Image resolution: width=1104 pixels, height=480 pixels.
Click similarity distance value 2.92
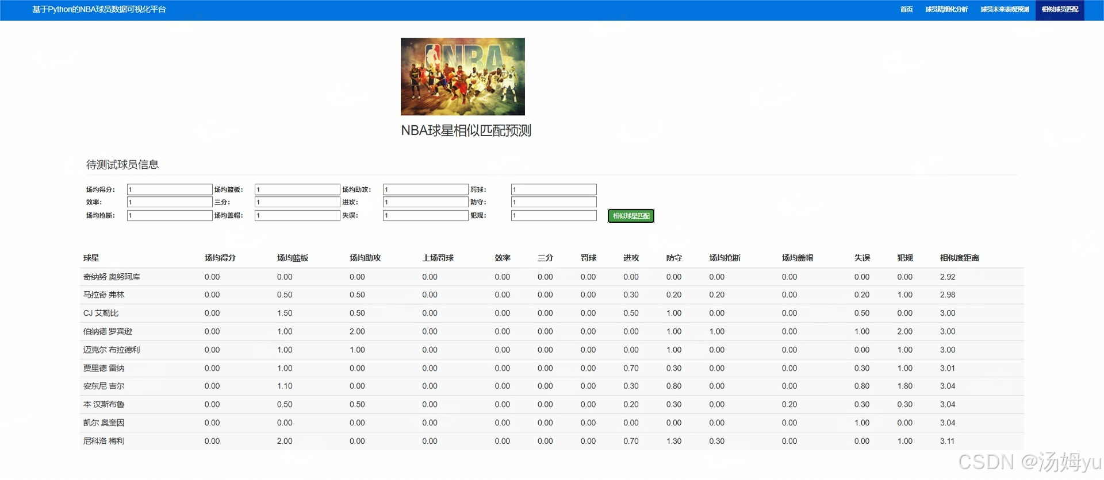point(948,277)
